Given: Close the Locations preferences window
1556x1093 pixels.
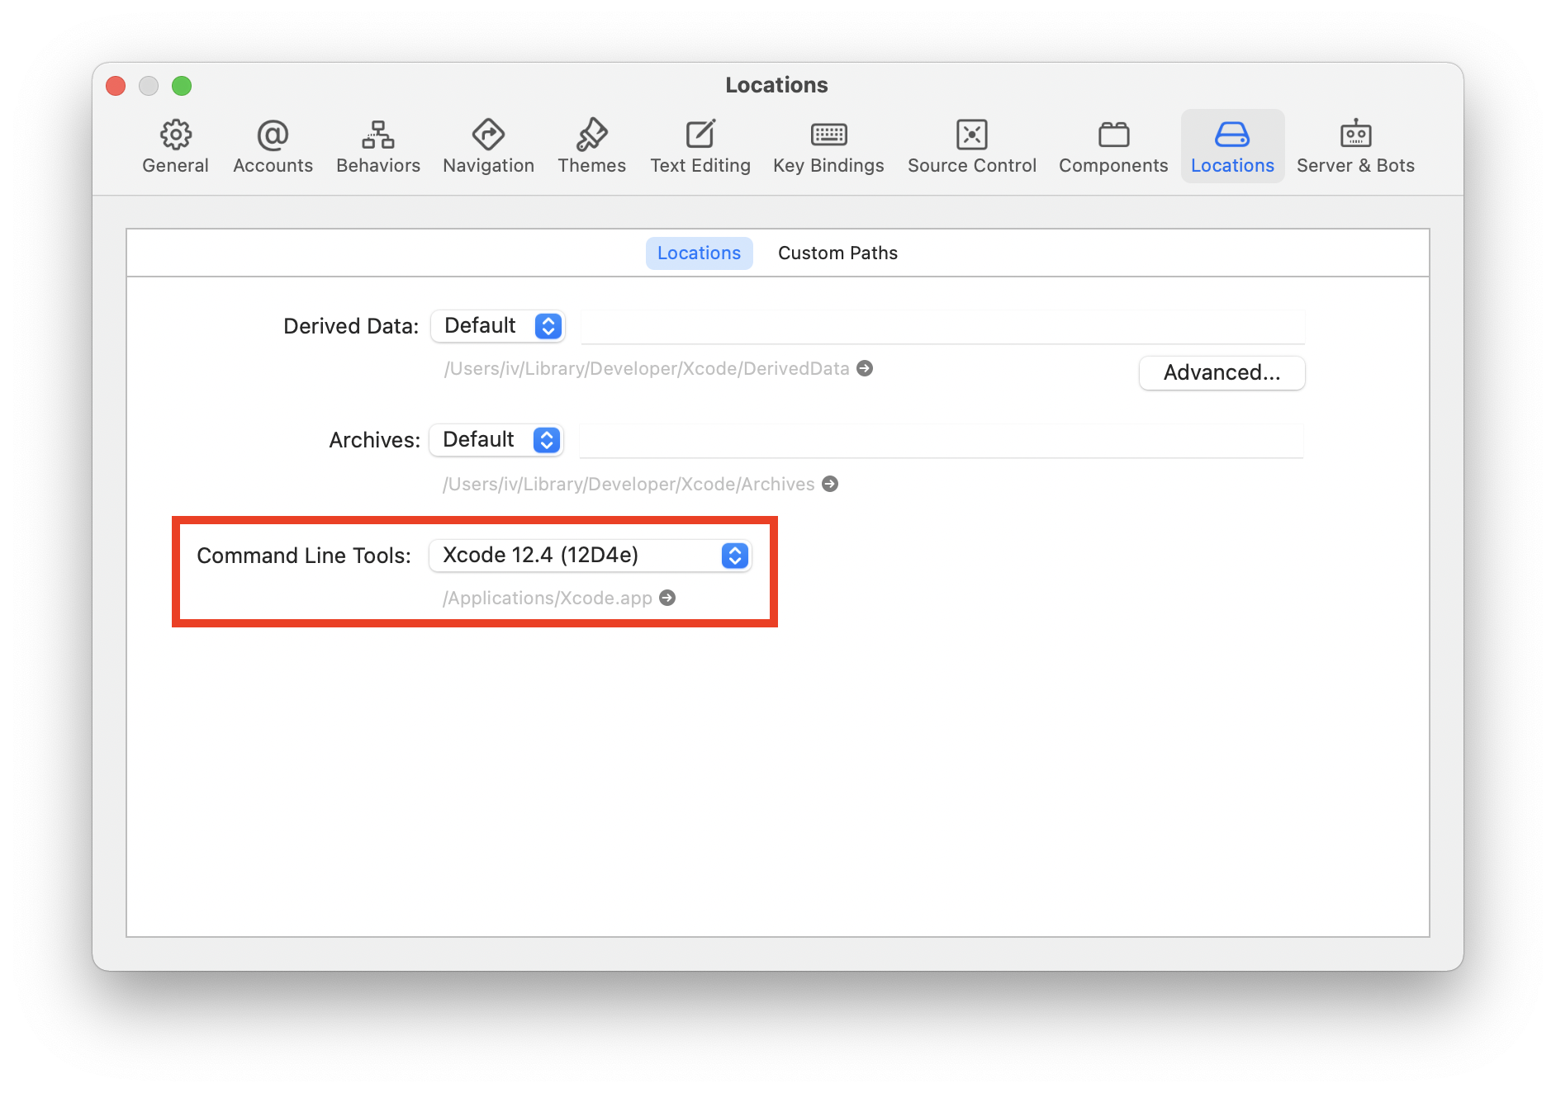Looking at the screenshot, I should (116, 86).
